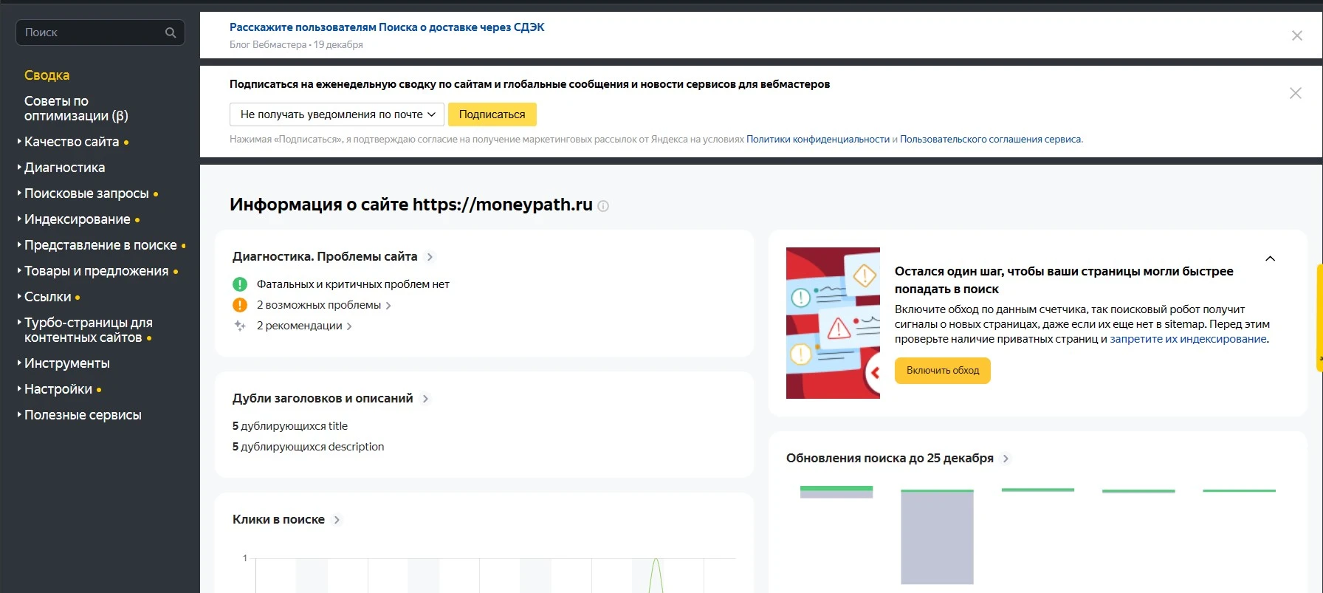Click the Диагностика. Проблемы сайта title
Image resolution: width=1323 pixels, height=593 pixels.
[x=325, y=257]
